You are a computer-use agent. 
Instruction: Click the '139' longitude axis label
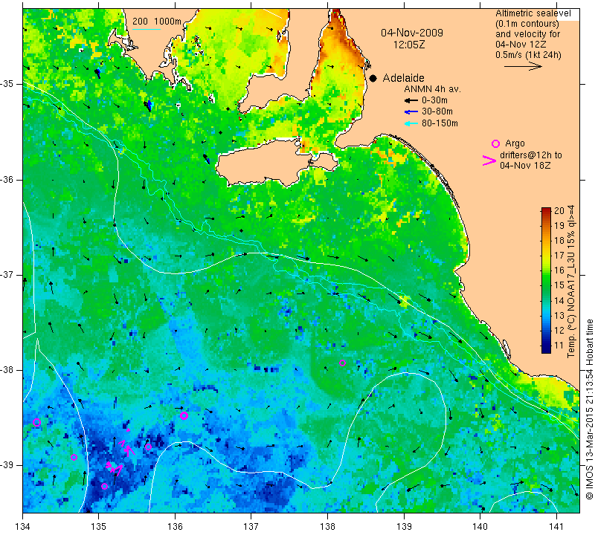(404, 527)
